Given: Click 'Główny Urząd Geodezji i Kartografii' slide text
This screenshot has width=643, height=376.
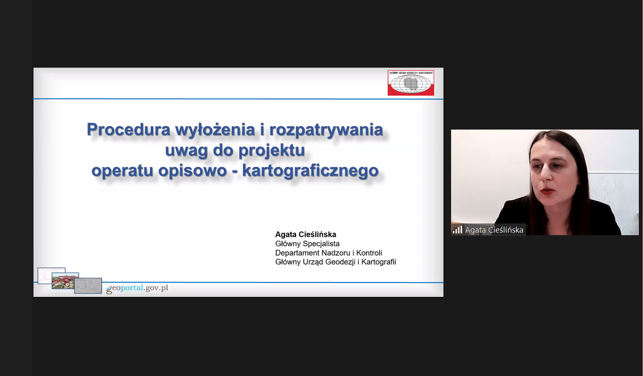Looking at the screenshot, I should click(336, 262).
